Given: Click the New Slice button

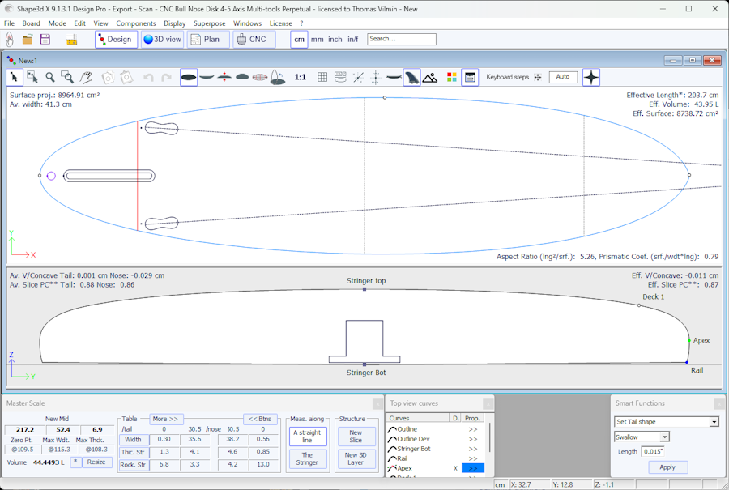Looking at the screenshot, I should click(356, 436).
